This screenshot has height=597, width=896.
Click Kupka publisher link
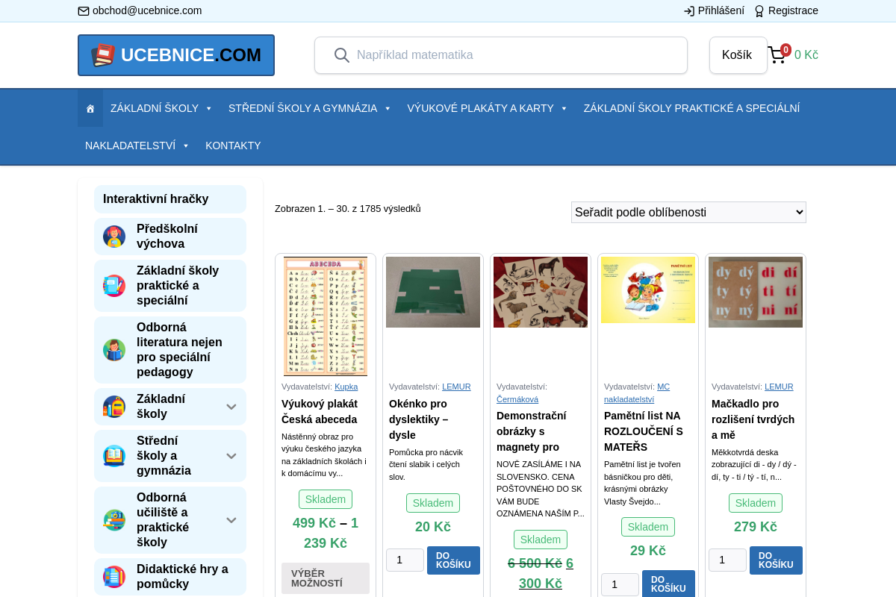(346, 387)
